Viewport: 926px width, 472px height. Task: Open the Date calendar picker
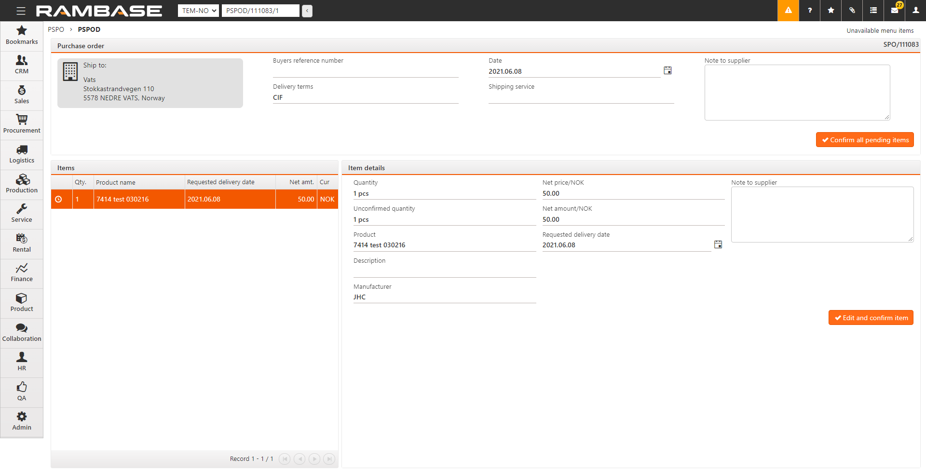[x=667, y=71]
